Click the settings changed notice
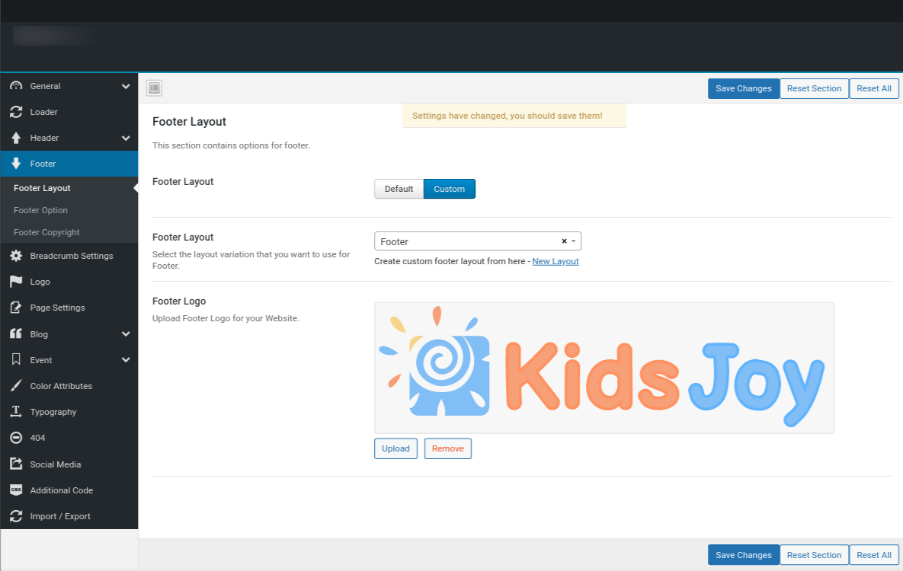Viewport: 903px width, 571px height. coord(514,116)
